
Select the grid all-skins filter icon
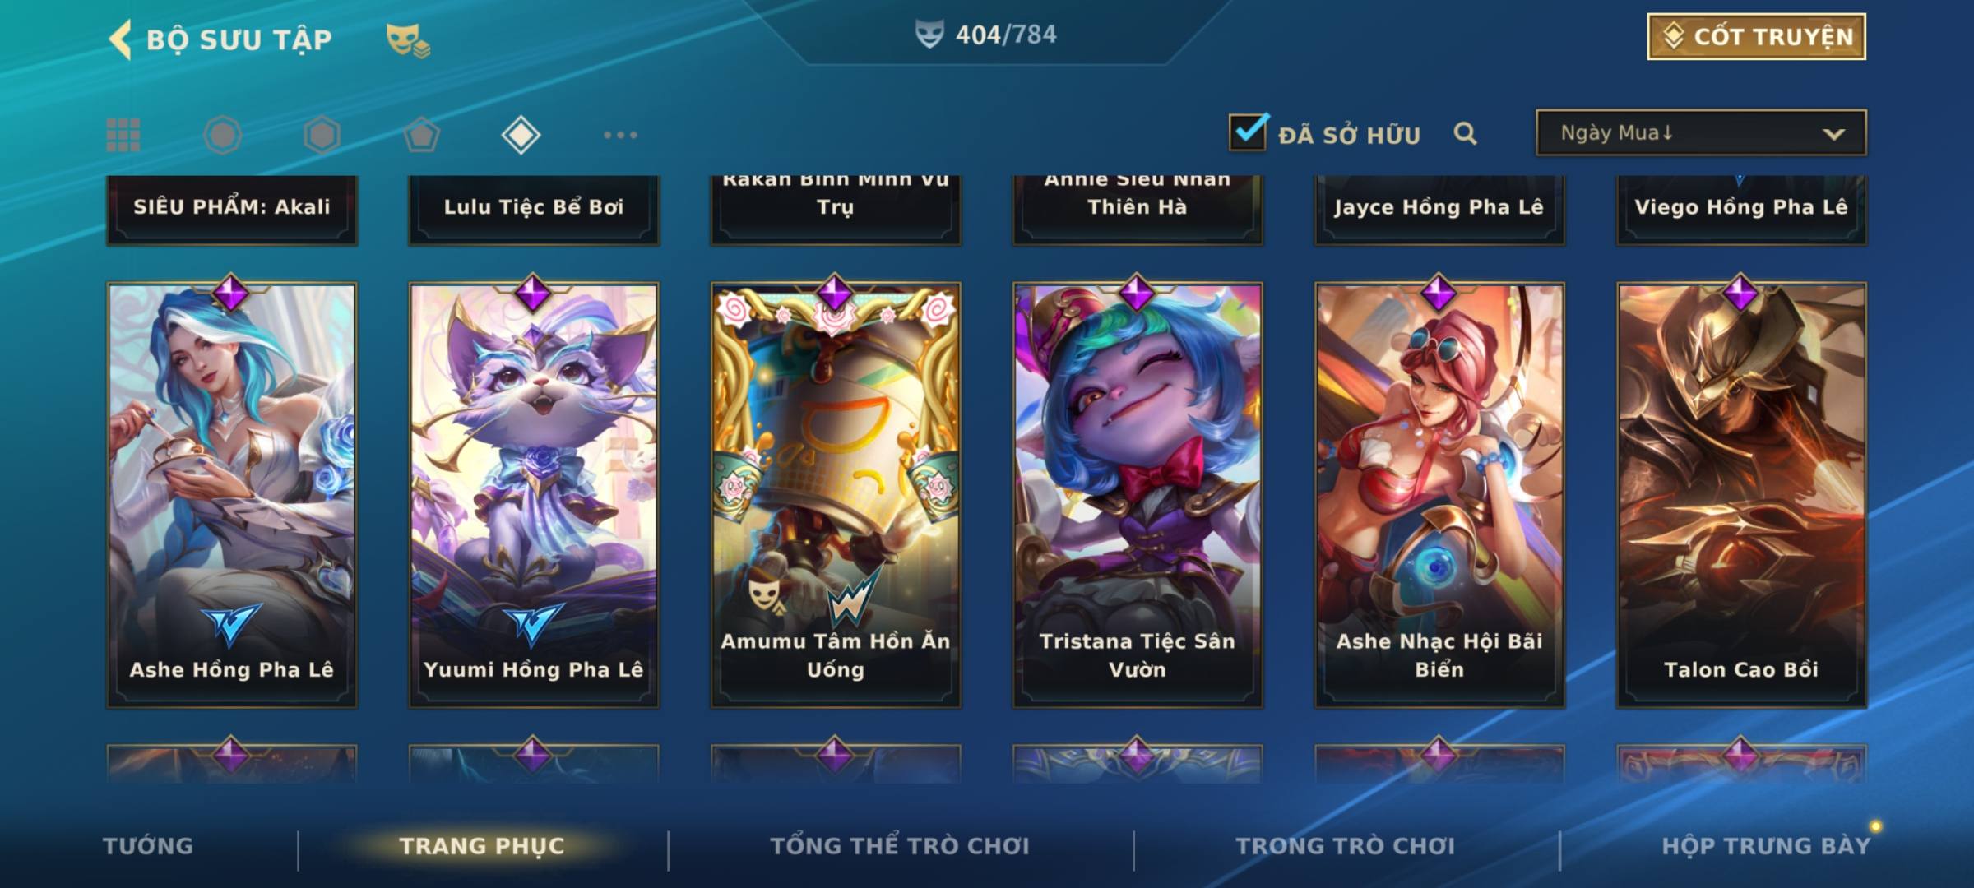(123, 135)
